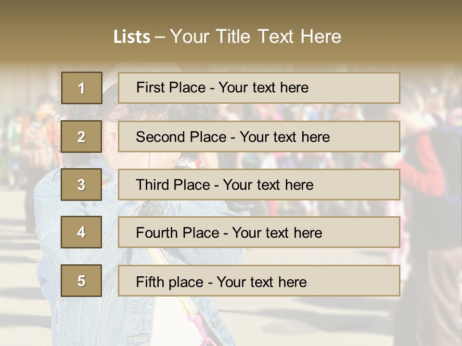
Task: Select the number 2 square
Action: tap(82, 136)
